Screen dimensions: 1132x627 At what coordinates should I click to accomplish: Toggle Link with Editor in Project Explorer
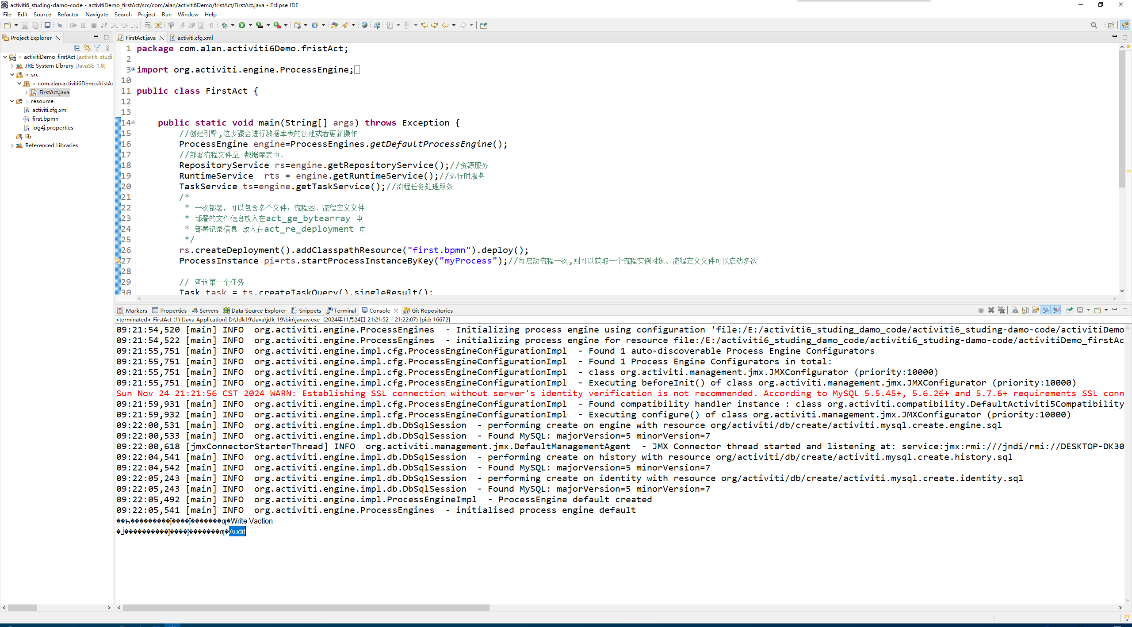87,48
